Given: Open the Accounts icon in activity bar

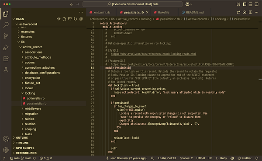Looking at the screenshot, I should (6, 139).
